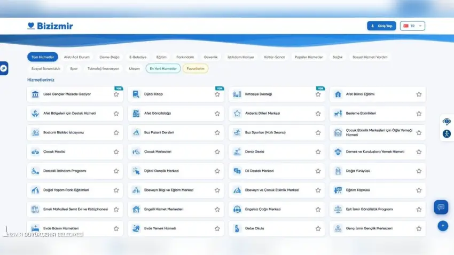Open accessibility person icon on right edge

pos(447,134)
